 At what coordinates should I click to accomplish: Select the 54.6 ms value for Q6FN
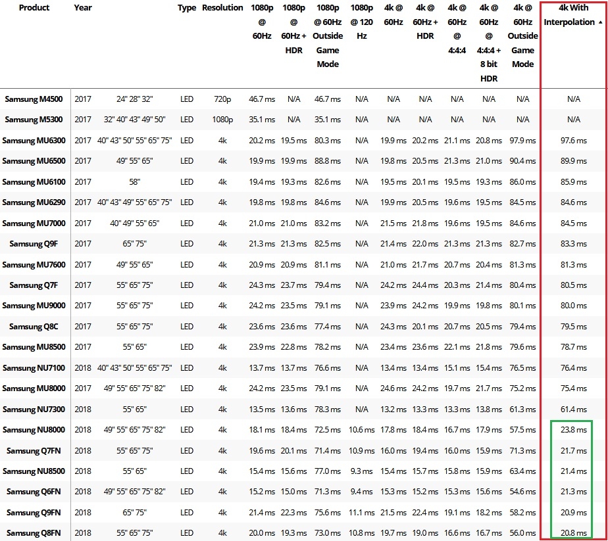(x=522, y=492)
